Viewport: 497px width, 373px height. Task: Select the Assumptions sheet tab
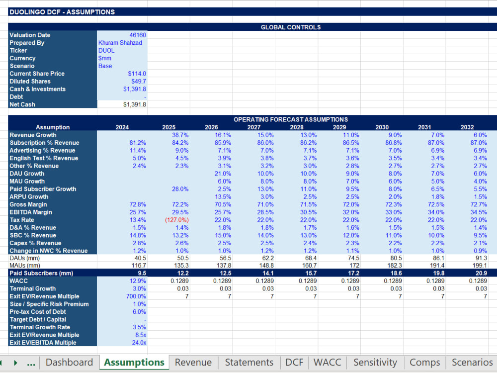(134, 362)
